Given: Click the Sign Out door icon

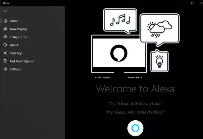Looking at the screenshot, I should (x=5, y=61).
